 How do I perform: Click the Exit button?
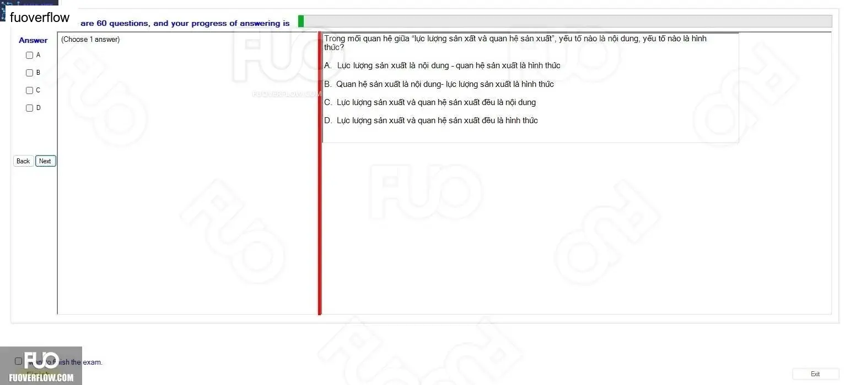[815, 374]
